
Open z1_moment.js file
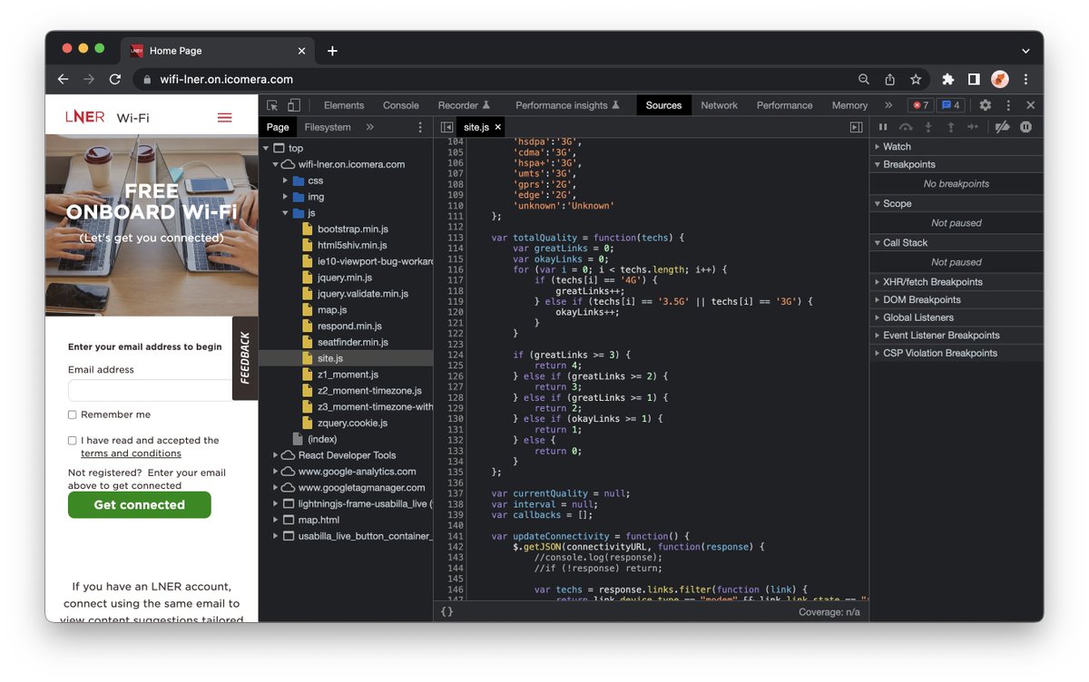click(348, 375)
